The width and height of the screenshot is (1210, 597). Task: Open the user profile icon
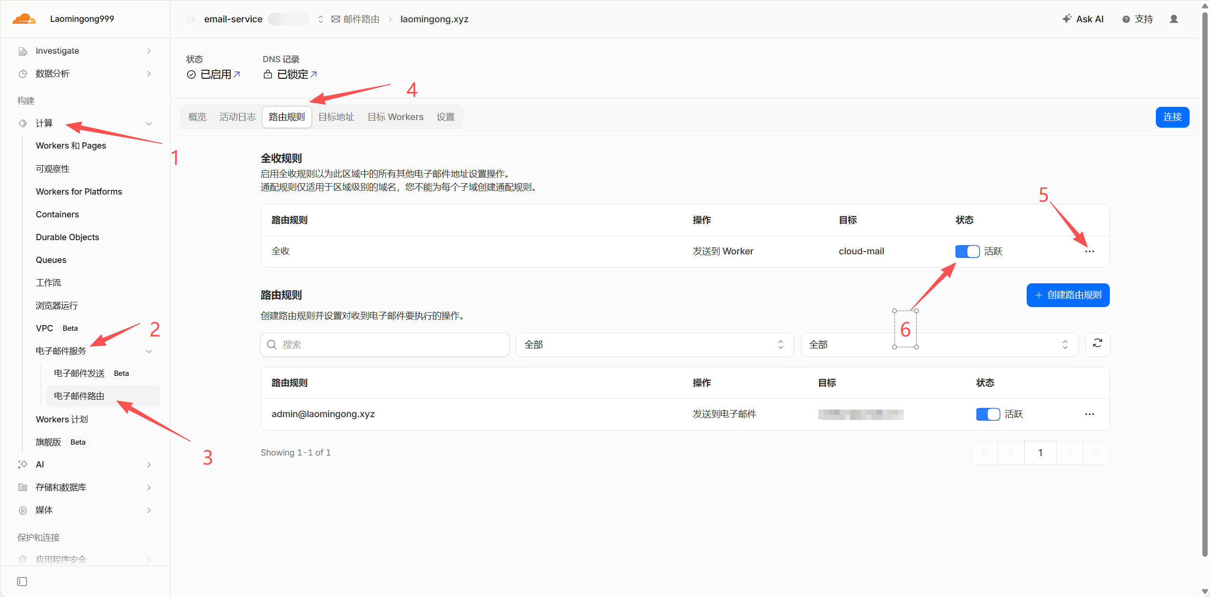[x=1174, y=19]
